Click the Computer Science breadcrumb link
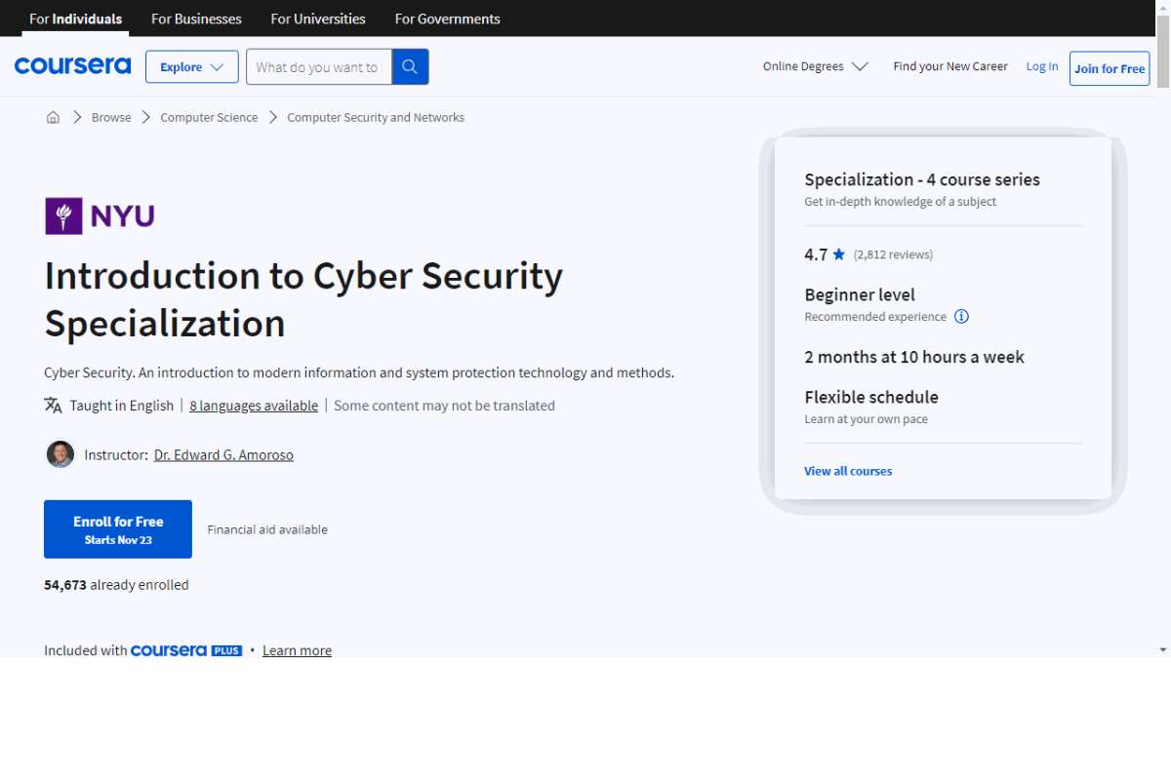The width and height of the screenshot is (1171, 780). click(x=208, y=116)
